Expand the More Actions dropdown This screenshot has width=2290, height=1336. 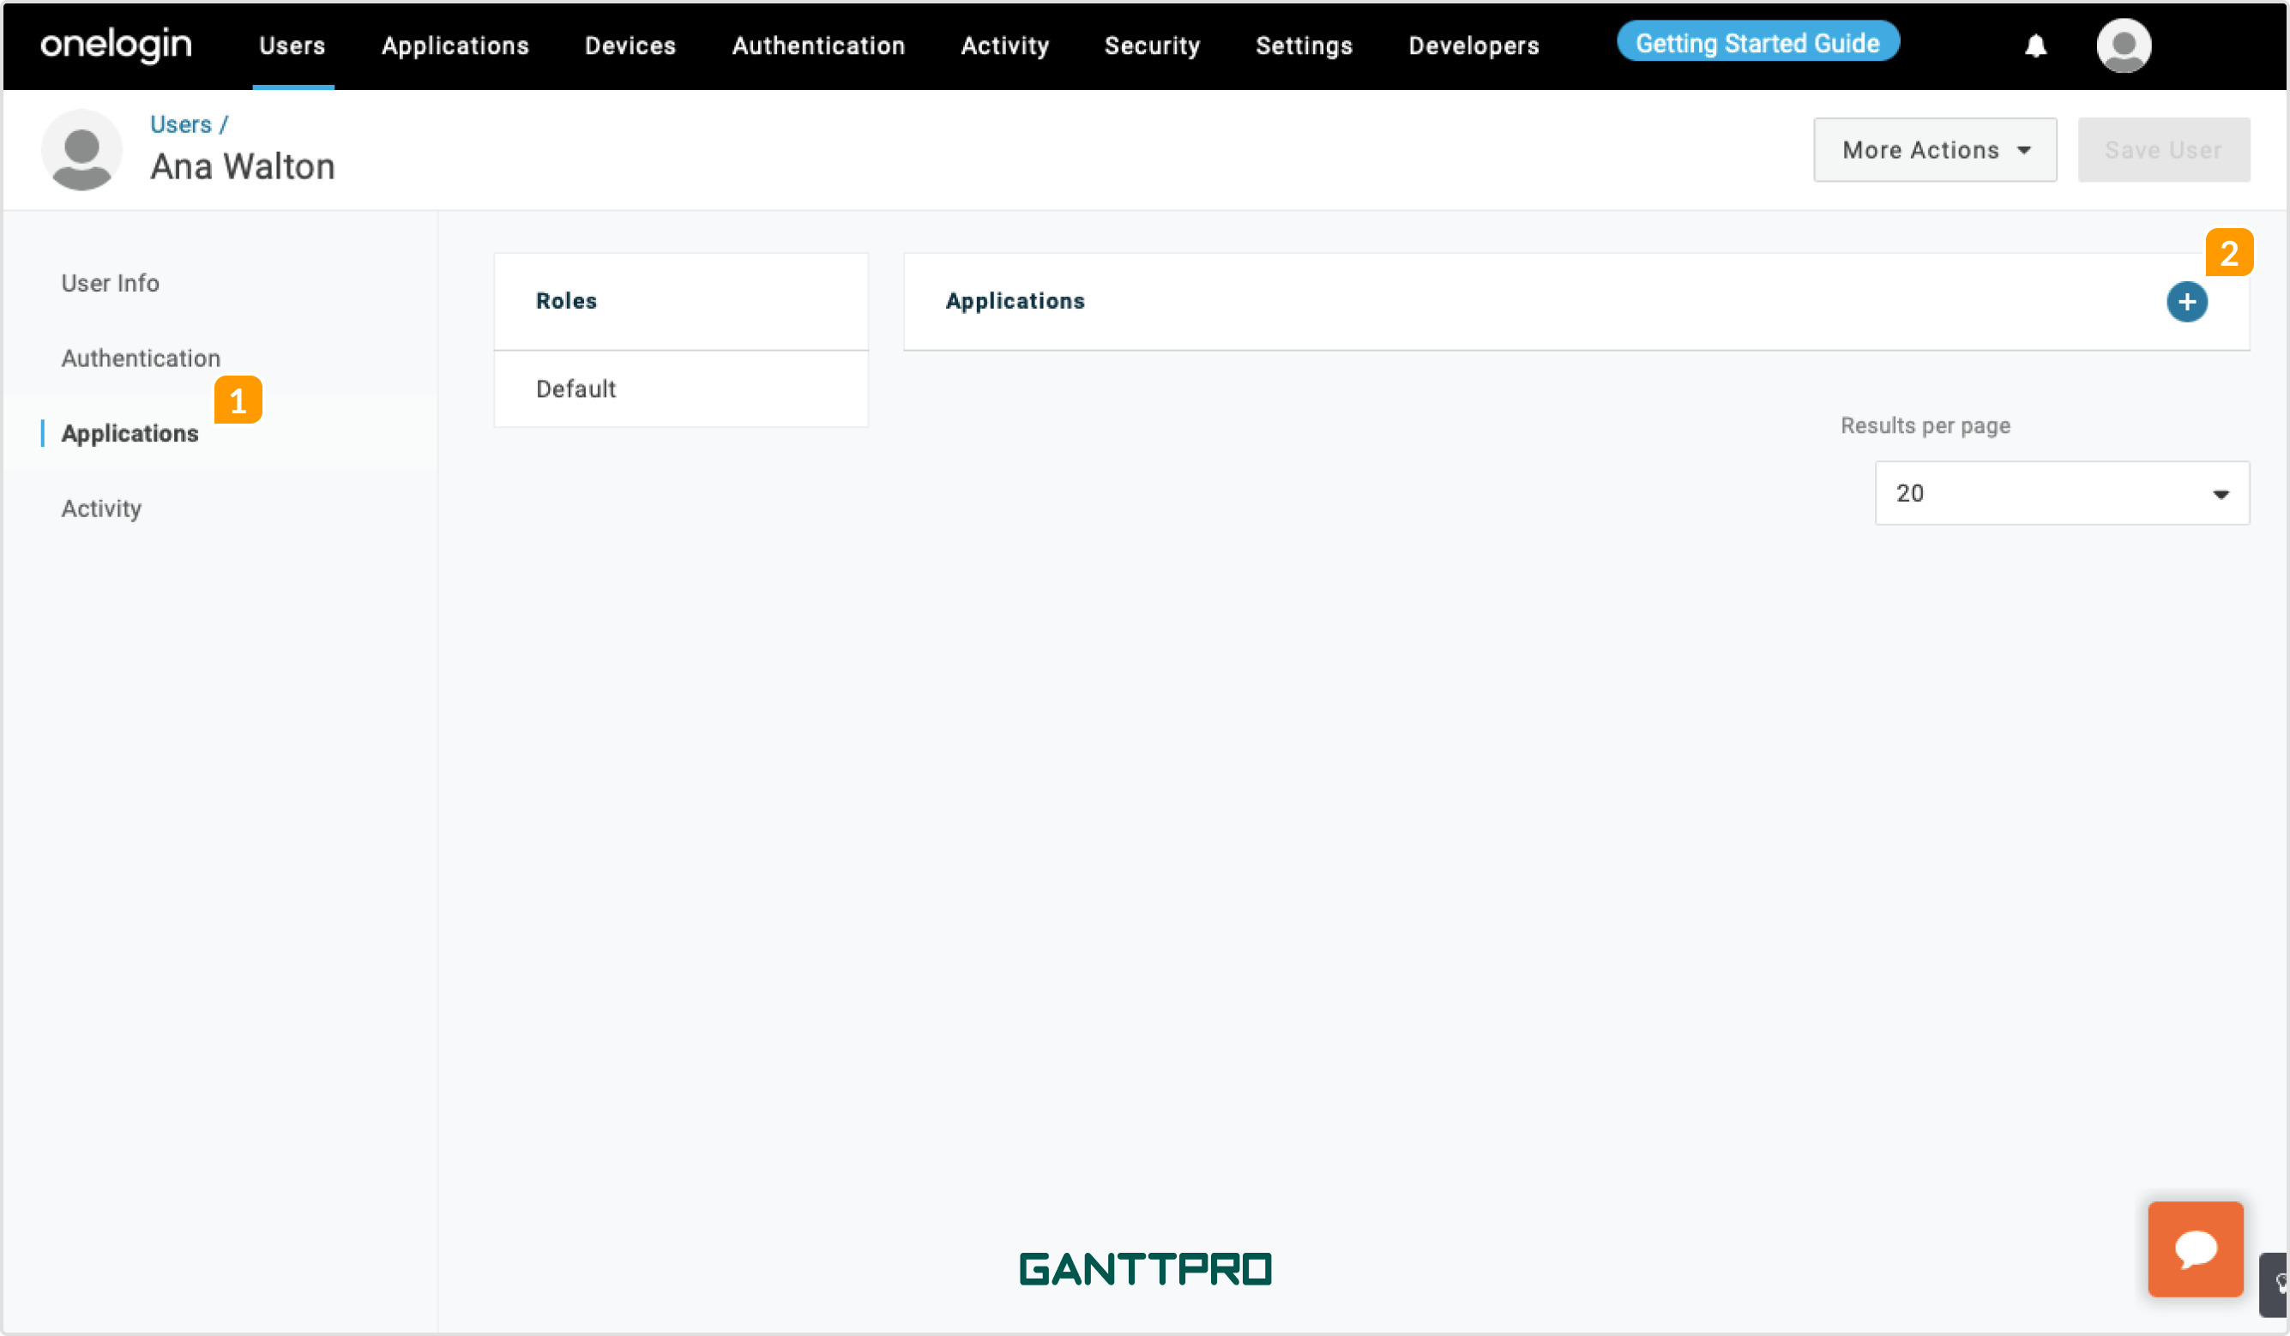click(x=1935, y=150)
